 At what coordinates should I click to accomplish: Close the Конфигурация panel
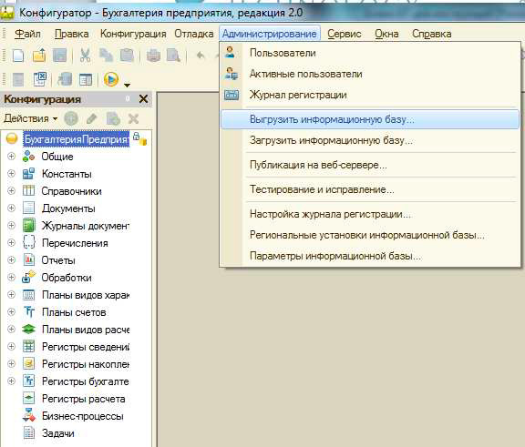[x=144, y=99]
